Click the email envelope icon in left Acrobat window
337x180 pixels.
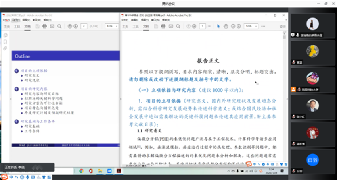pos(52,26)
